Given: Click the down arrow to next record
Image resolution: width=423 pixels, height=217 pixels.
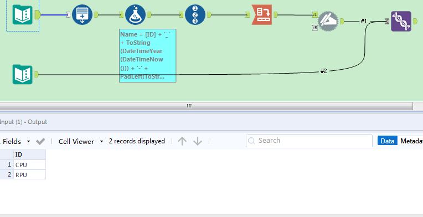Looking at the screenshot, I should (x=198, y=141).
